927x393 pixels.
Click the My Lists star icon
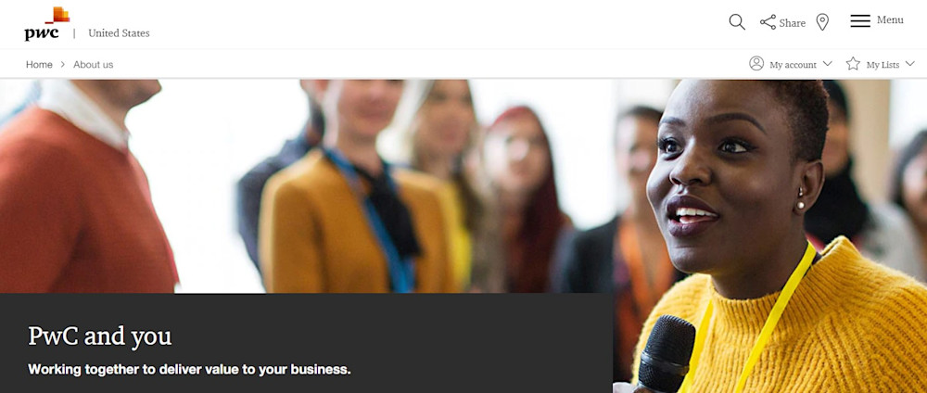pos(853,63)
